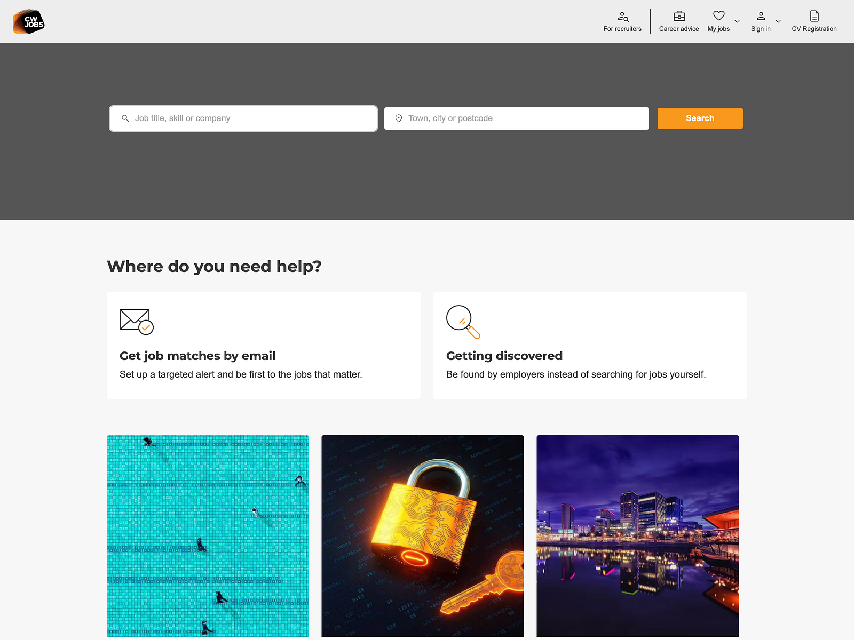Open the For recruiters menu item
The width and height of the screenshot is (854, 640).
tap(622, 29)
